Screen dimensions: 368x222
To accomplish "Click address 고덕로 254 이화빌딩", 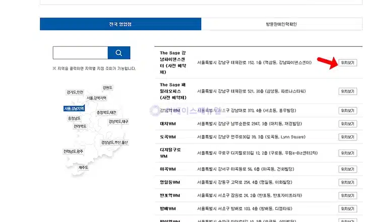I will [244, 182].
